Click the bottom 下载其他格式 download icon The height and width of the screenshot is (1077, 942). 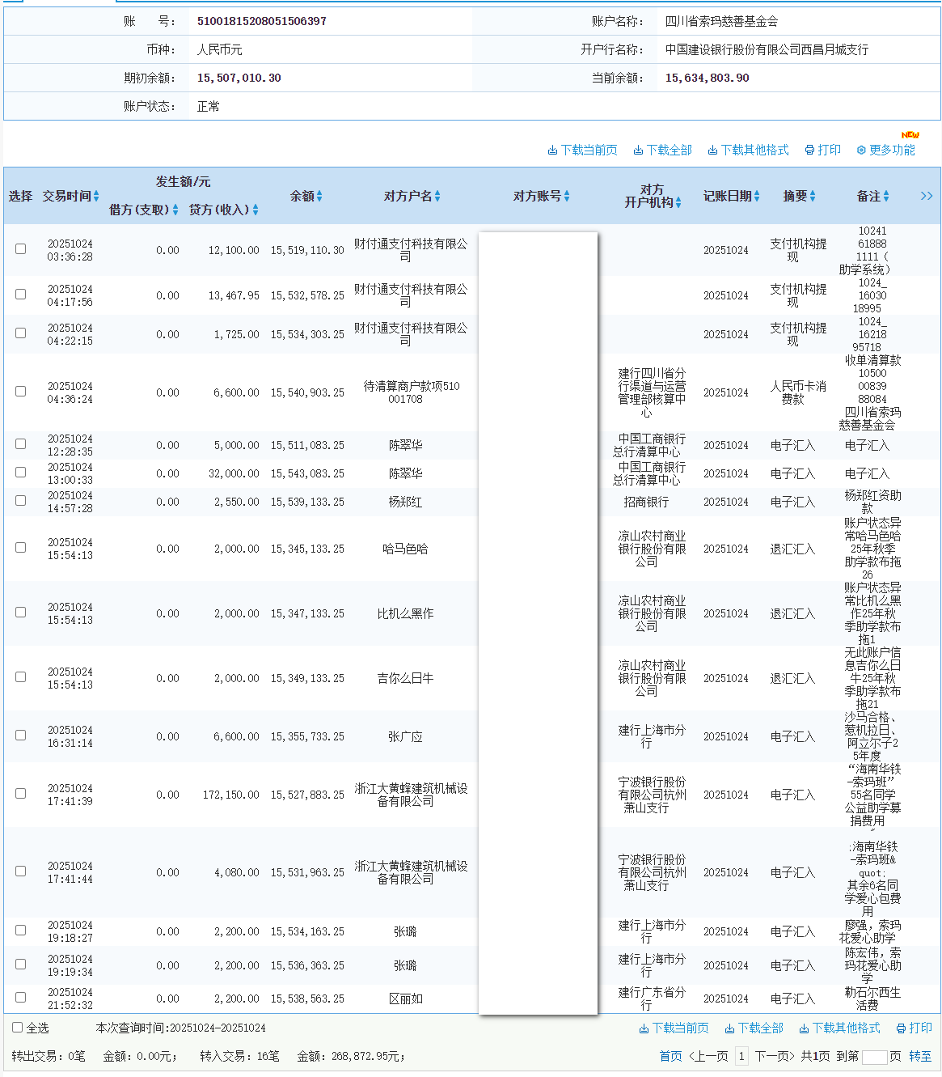pos(804,1028)
